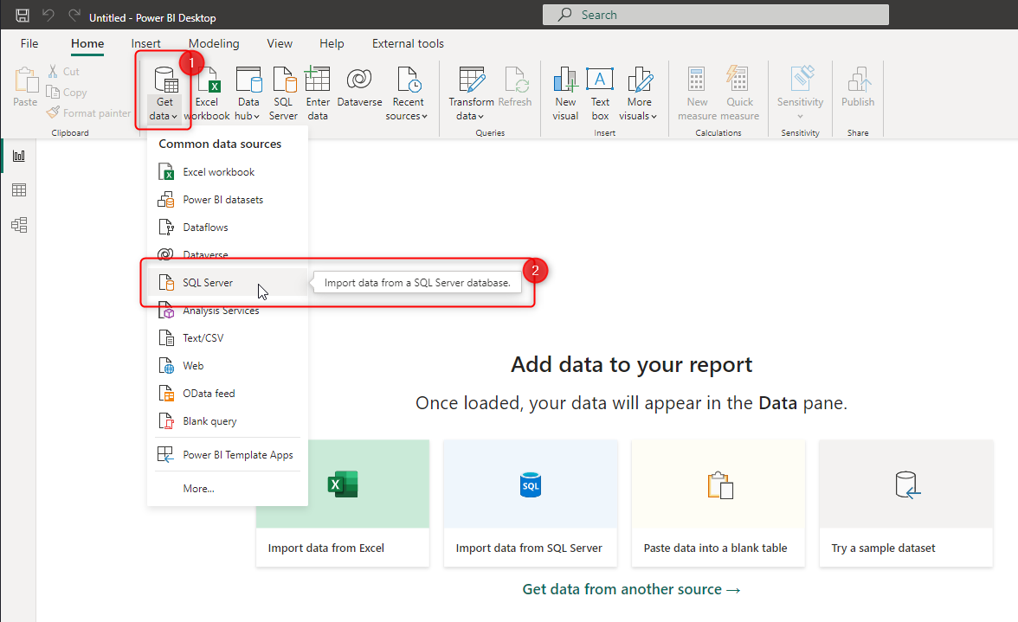Click Paste data into a blank table card
1018x622 pixels.
coord(718,503)
